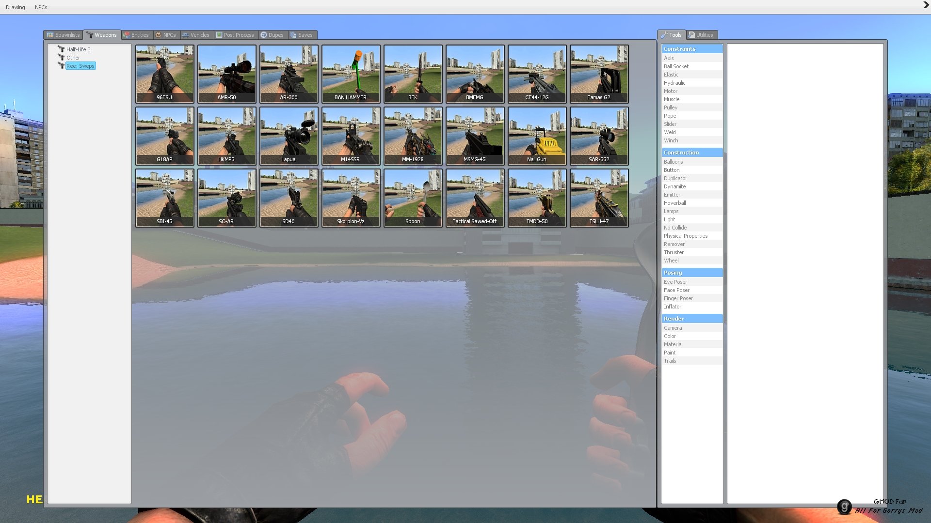Pick the CF44-12G shotgun icon
This screenshot has width=931, height=523.
point(537,74)
